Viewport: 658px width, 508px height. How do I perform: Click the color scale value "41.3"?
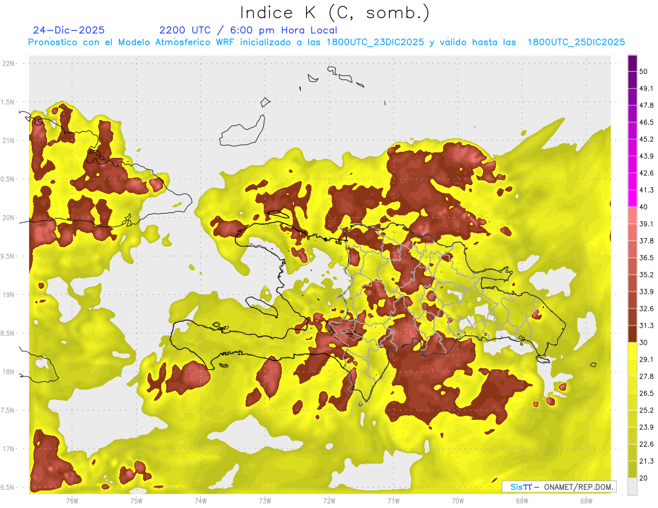[x=646, y=190]
